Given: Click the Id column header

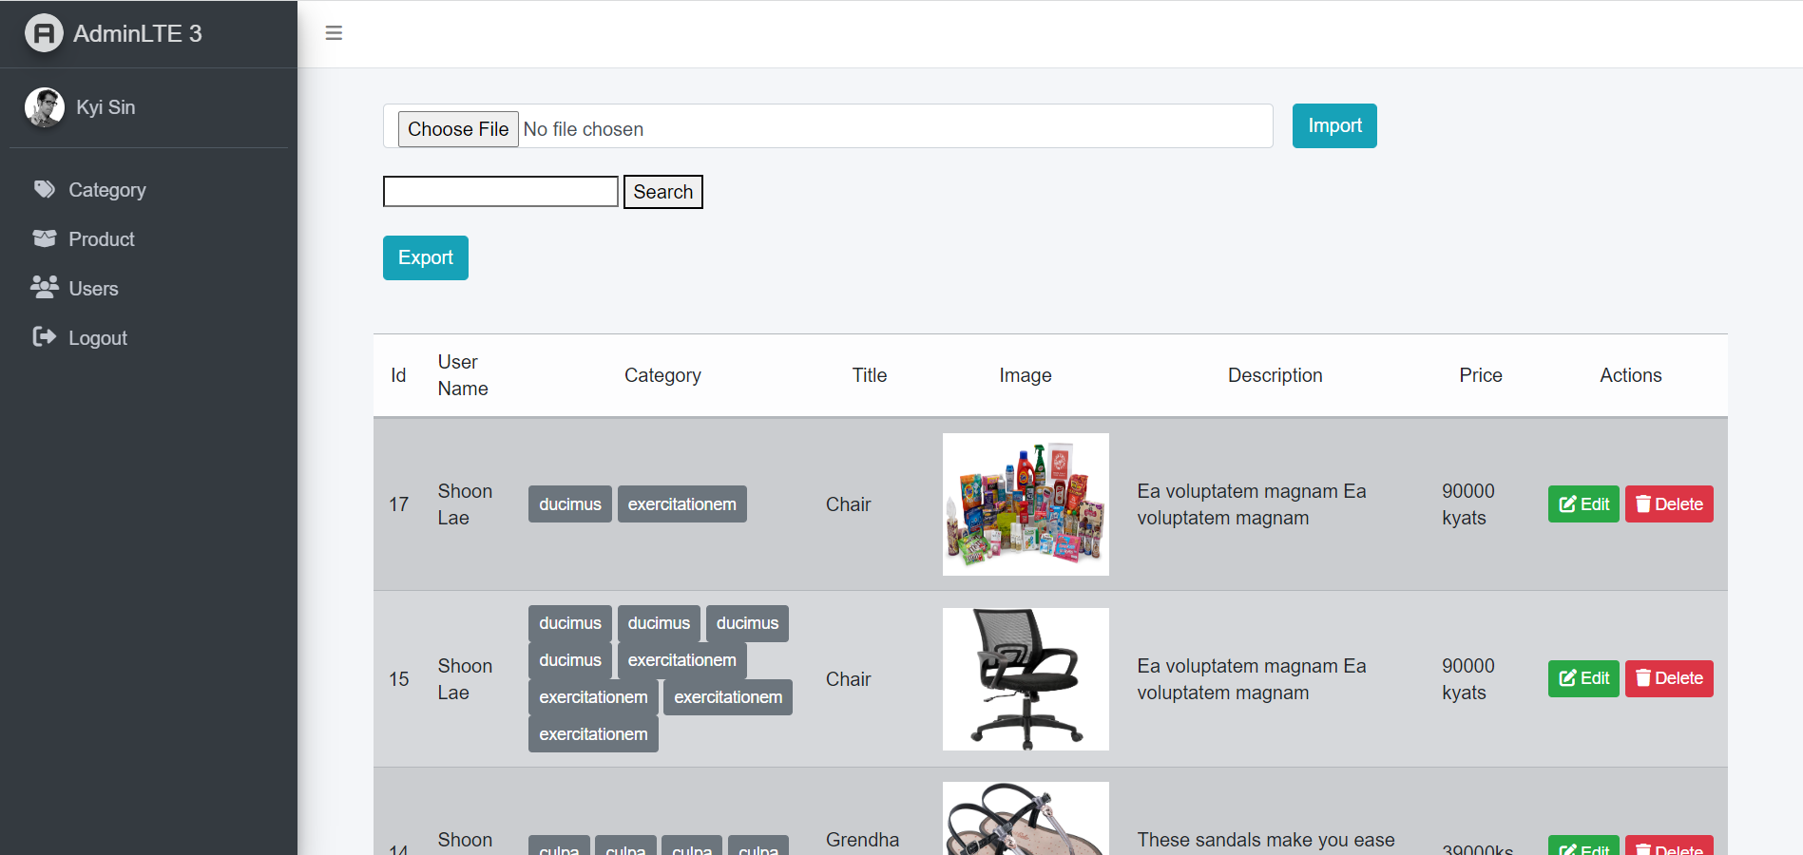Looking at the screenshot, I should click(x=398, y=375).
